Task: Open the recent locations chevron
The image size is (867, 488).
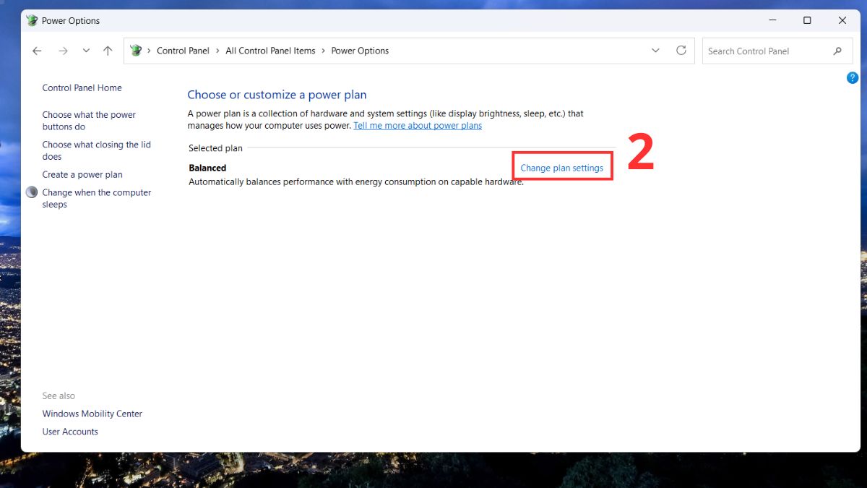Action: [86, 51]
